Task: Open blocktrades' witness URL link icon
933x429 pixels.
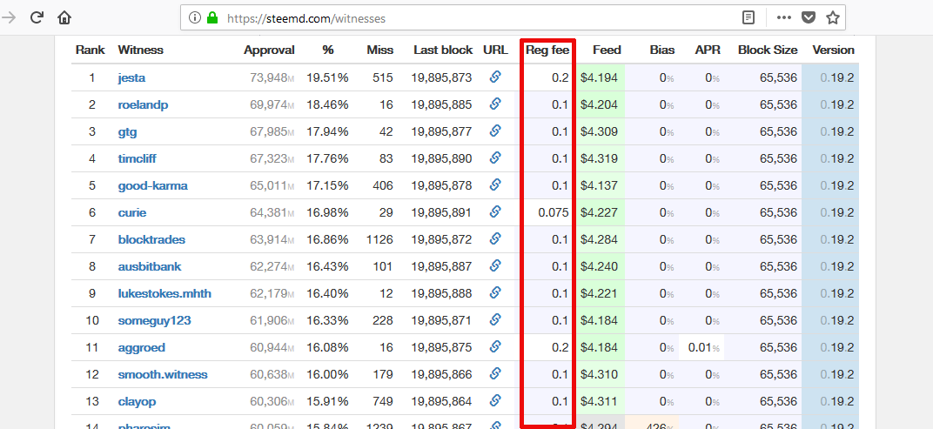Action: pyautogui.click(x=495, y=238)
